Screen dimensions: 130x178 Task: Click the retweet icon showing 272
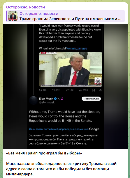pos(54,90)
